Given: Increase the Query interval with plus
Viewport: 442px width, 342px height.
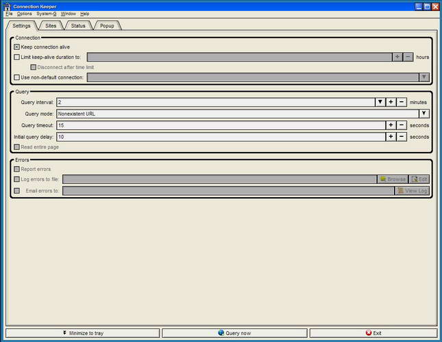Looking at the screenshot, I should 391,102.
